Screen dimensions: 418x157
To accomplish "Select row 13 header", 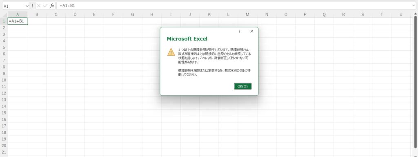I will point(4,100).
